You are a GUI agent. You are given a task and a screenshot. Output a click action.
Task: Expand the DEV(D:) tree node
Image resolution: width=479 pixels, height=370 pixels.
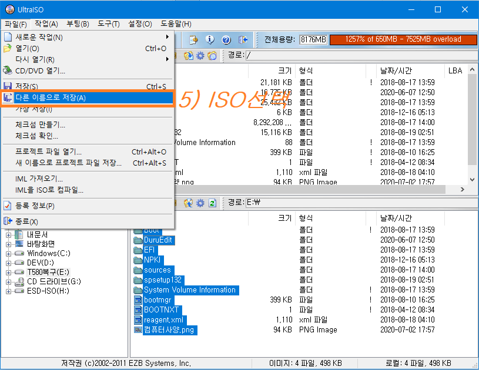tap(8, 264)
